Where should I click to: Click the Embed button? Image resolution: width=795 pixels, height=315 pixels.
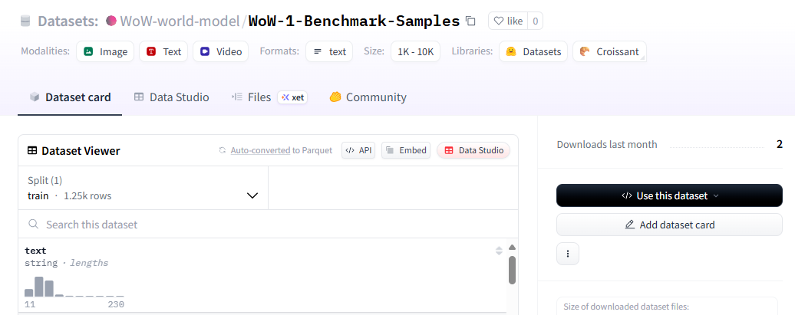(x=406, y=151)
